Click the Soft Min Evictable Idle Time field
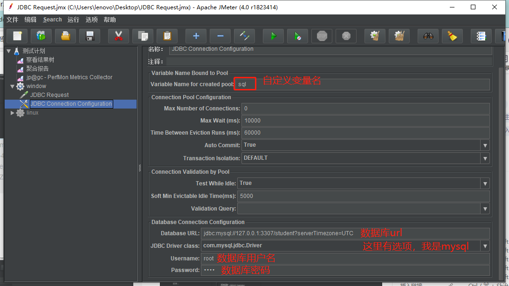The width and height of the screenshot is (509, 286). pos(363,196)
